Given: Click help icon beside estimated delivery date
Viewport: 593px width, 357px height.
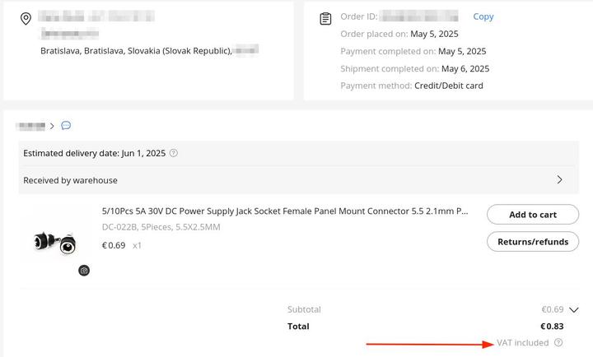Looking at the screenshot, I should tap(174, 153).
